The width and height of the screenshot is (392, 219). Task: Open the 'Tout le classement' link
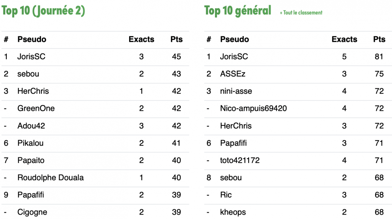301,12
